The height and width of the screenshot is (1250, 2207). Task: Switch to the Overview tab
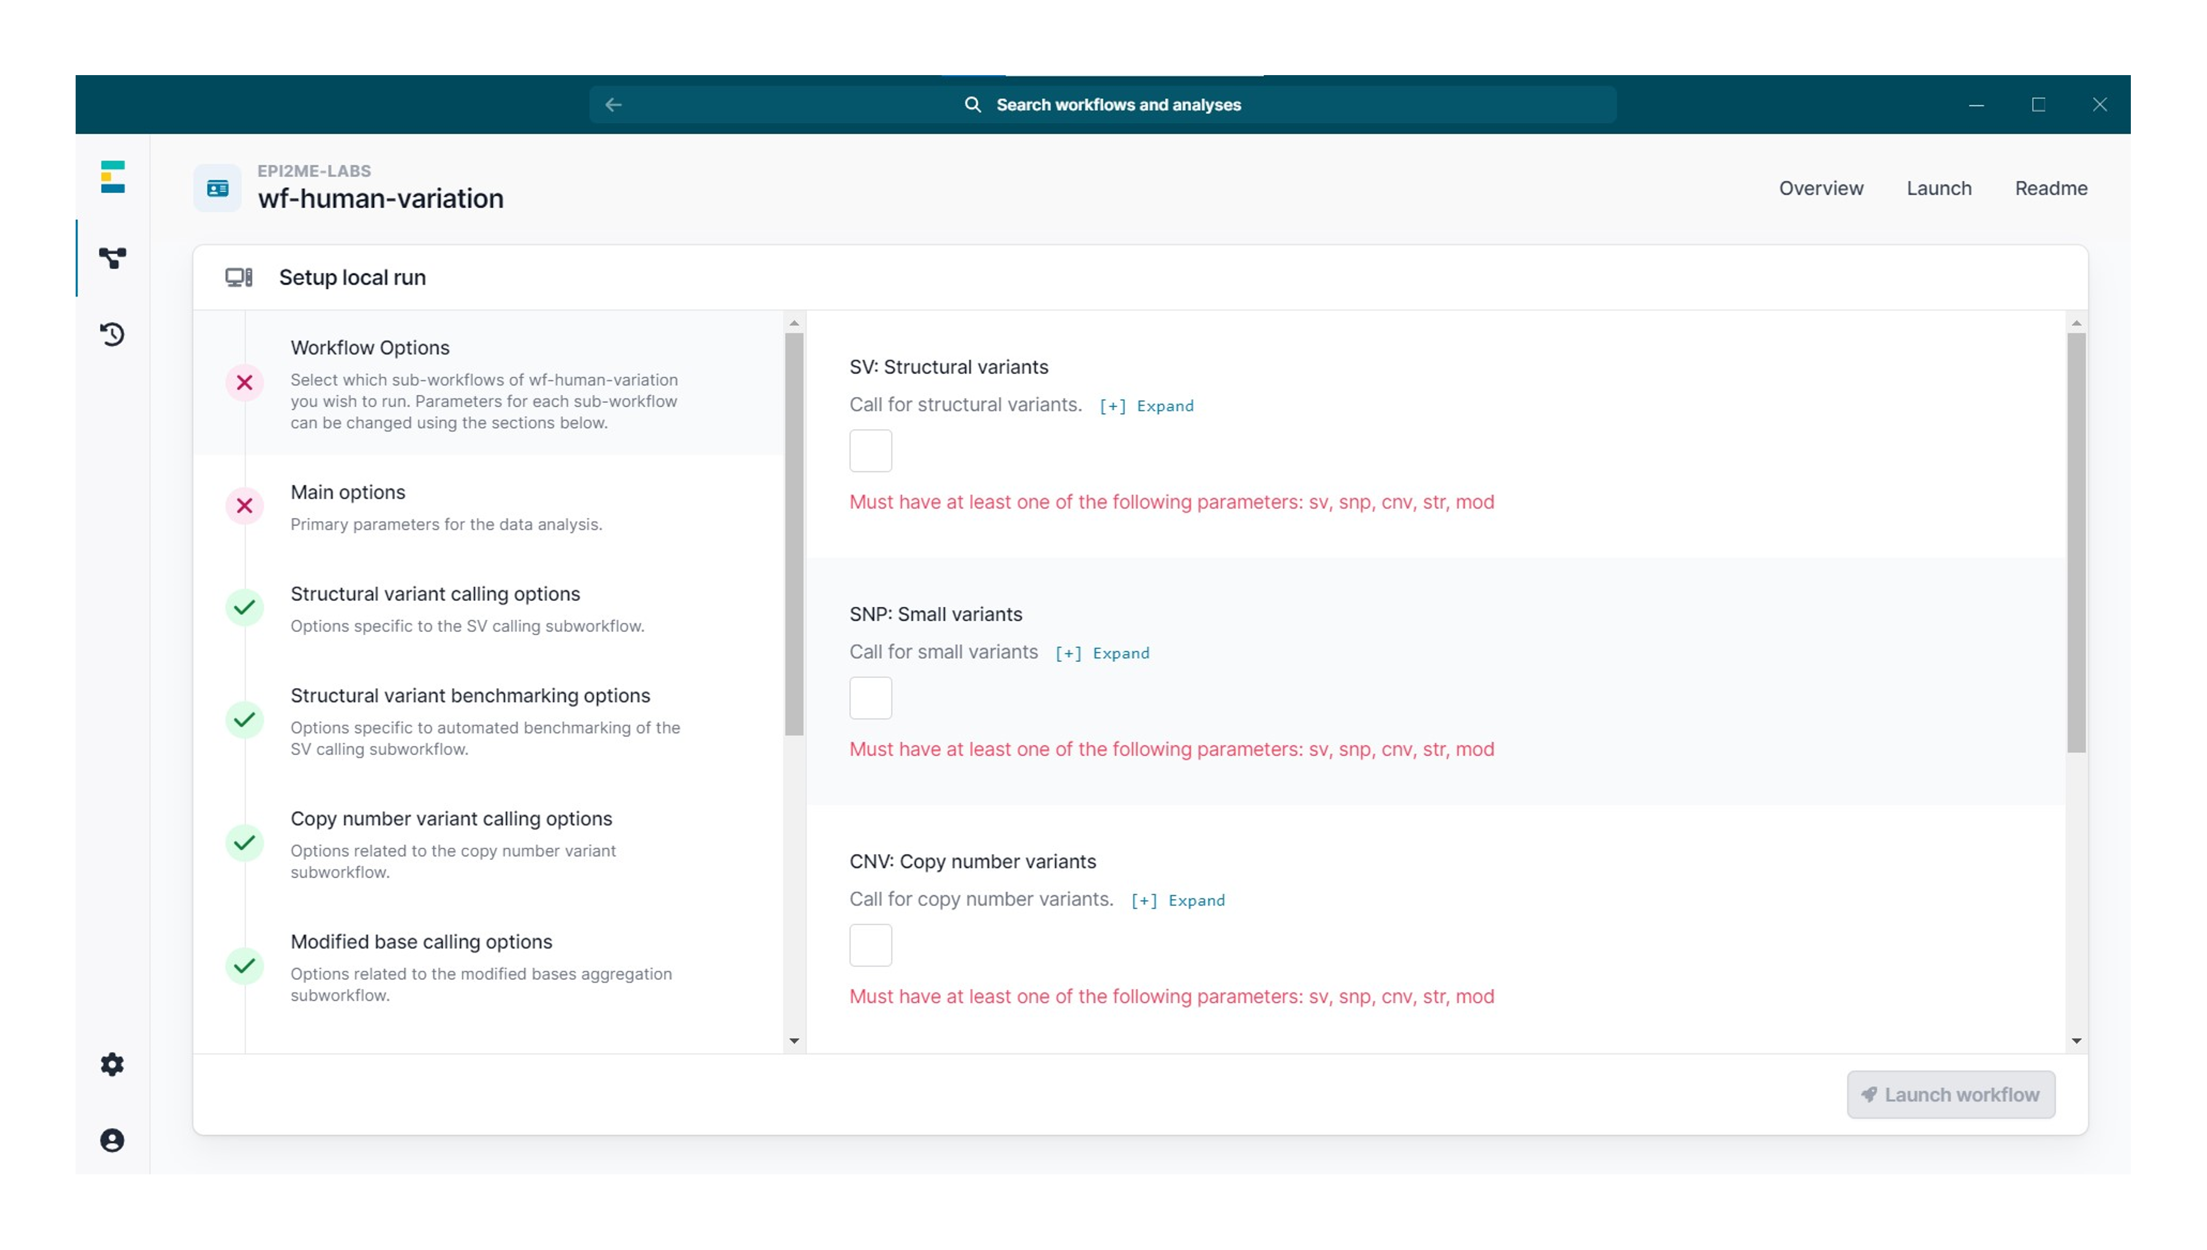pos(1821,188)
